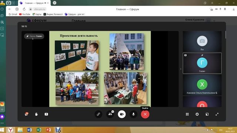
Task: Open call settings gear
Action: tap(197, 114)
